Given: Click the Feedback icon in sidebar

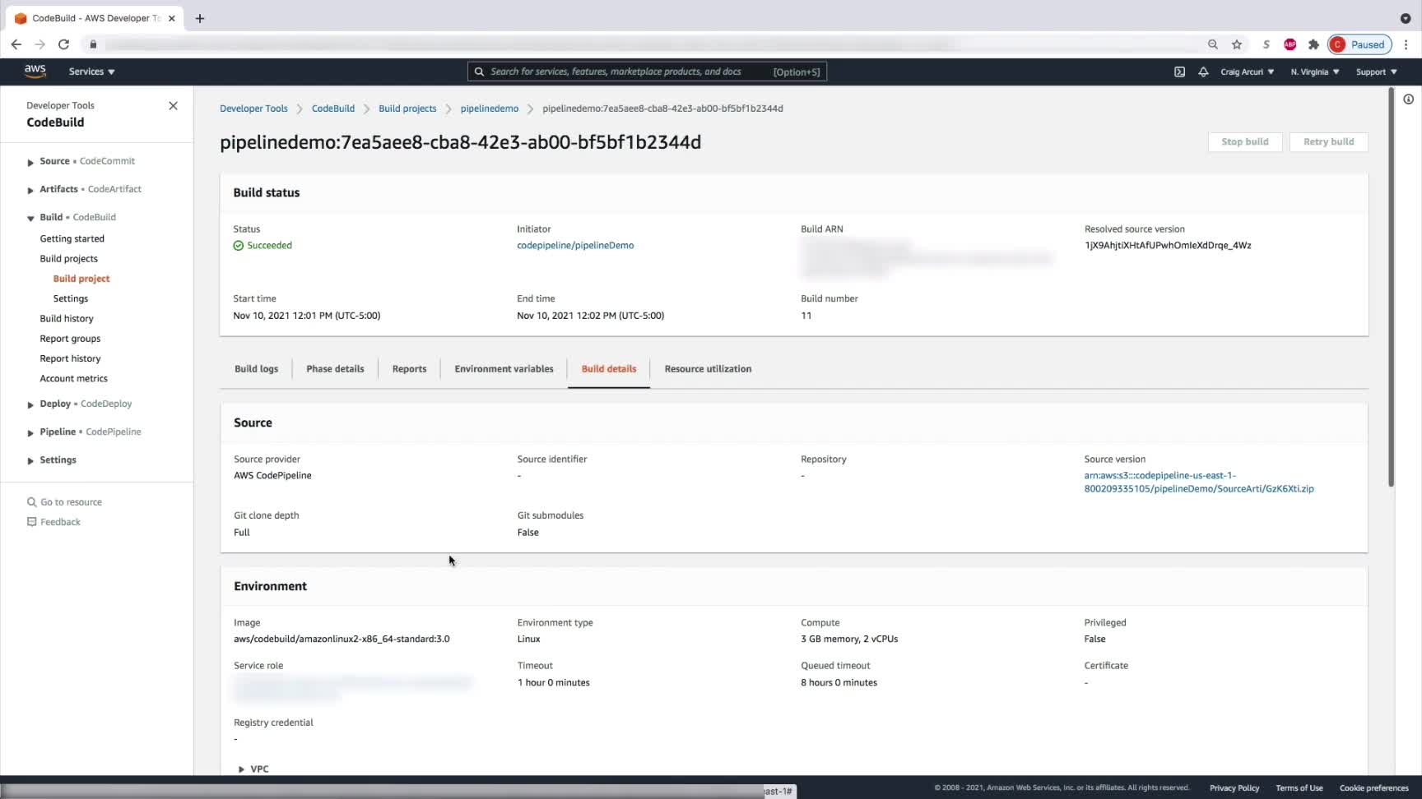Looking at the screenshot, I should click(x=32, y=522).
